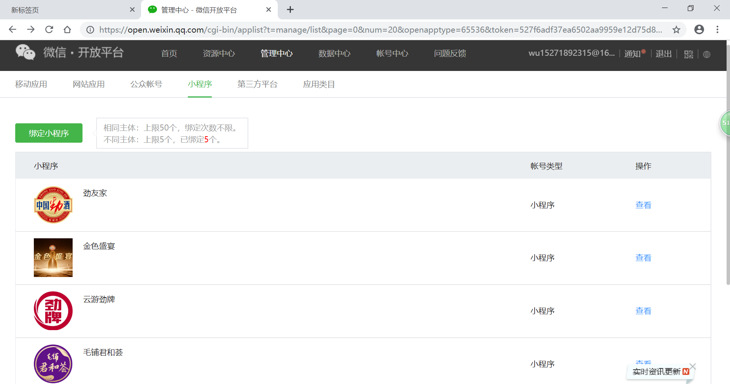730x384 pixels.
Task: Log out via 退出
Action: click(x=664, y=54)
